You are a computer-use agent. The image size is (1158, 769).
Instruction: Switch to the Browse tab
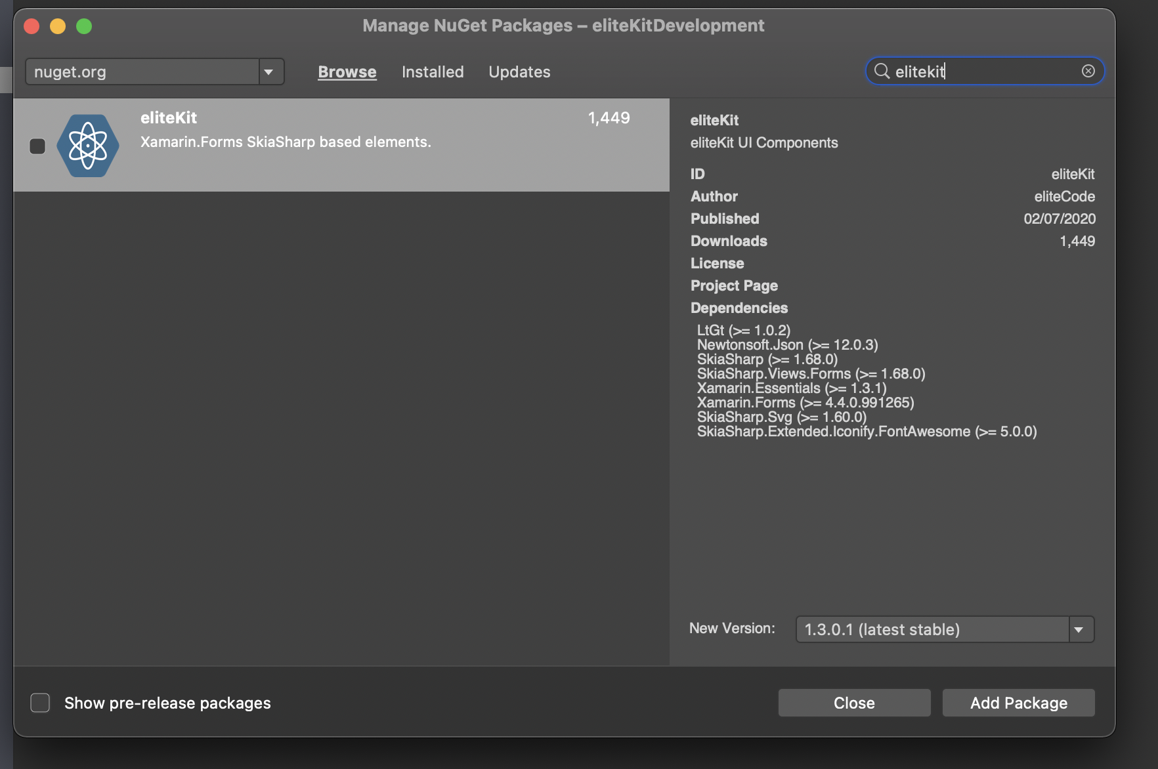coord(347,72)
